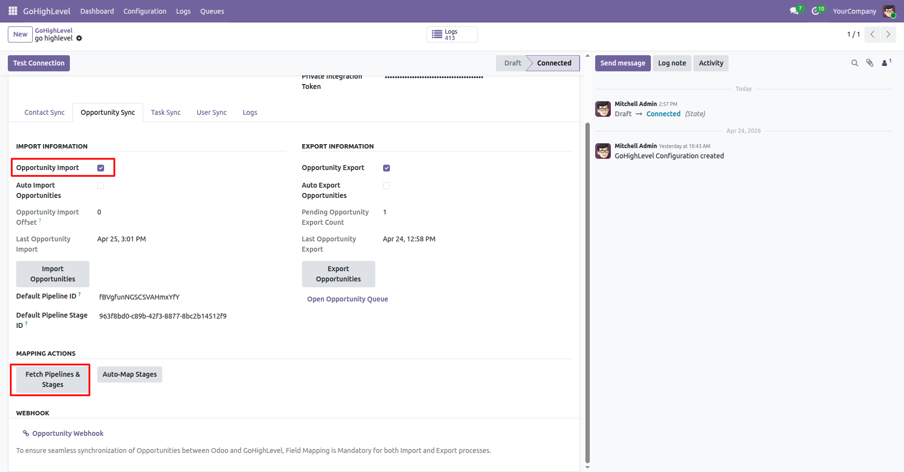Viewport: 904px width, 472px height.
Task: Click the chatter search magnifier icon
Action: point(855,63)
